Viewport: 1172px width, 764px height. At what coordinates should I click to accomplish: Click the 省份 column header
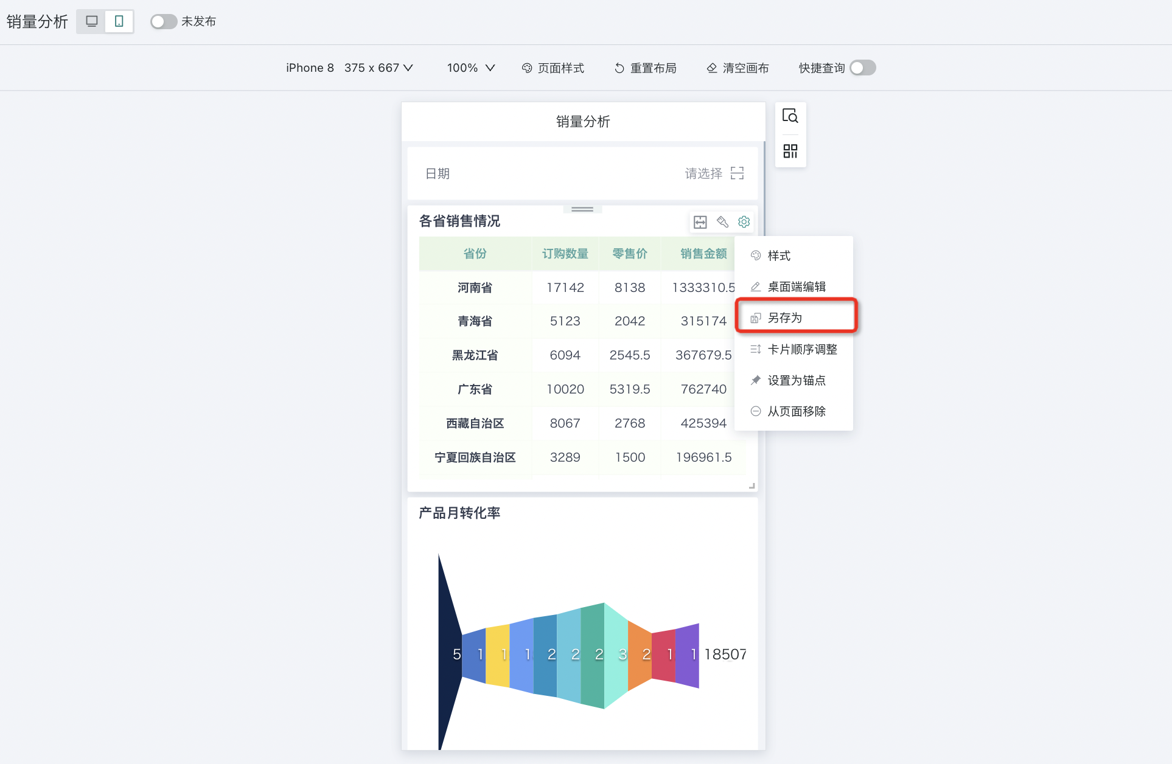475,254
